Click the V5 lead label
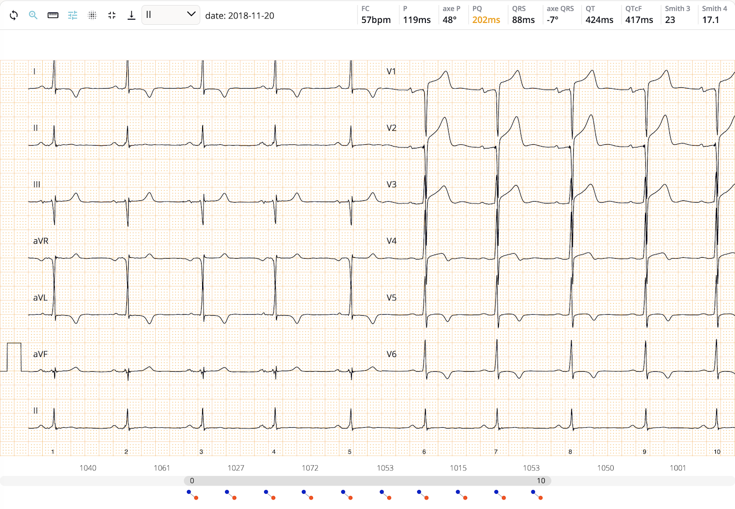Screen dimensions: 735x509 391,298
